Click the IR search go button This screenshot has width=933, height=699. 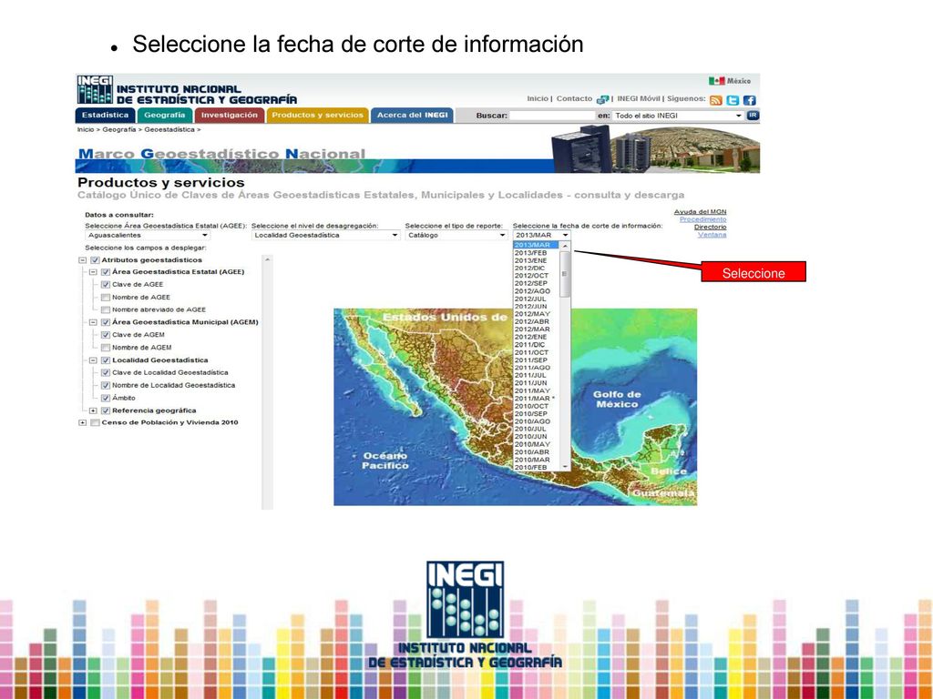point(753,116)
